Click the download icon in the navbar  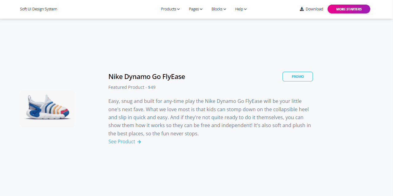[302, 9]
